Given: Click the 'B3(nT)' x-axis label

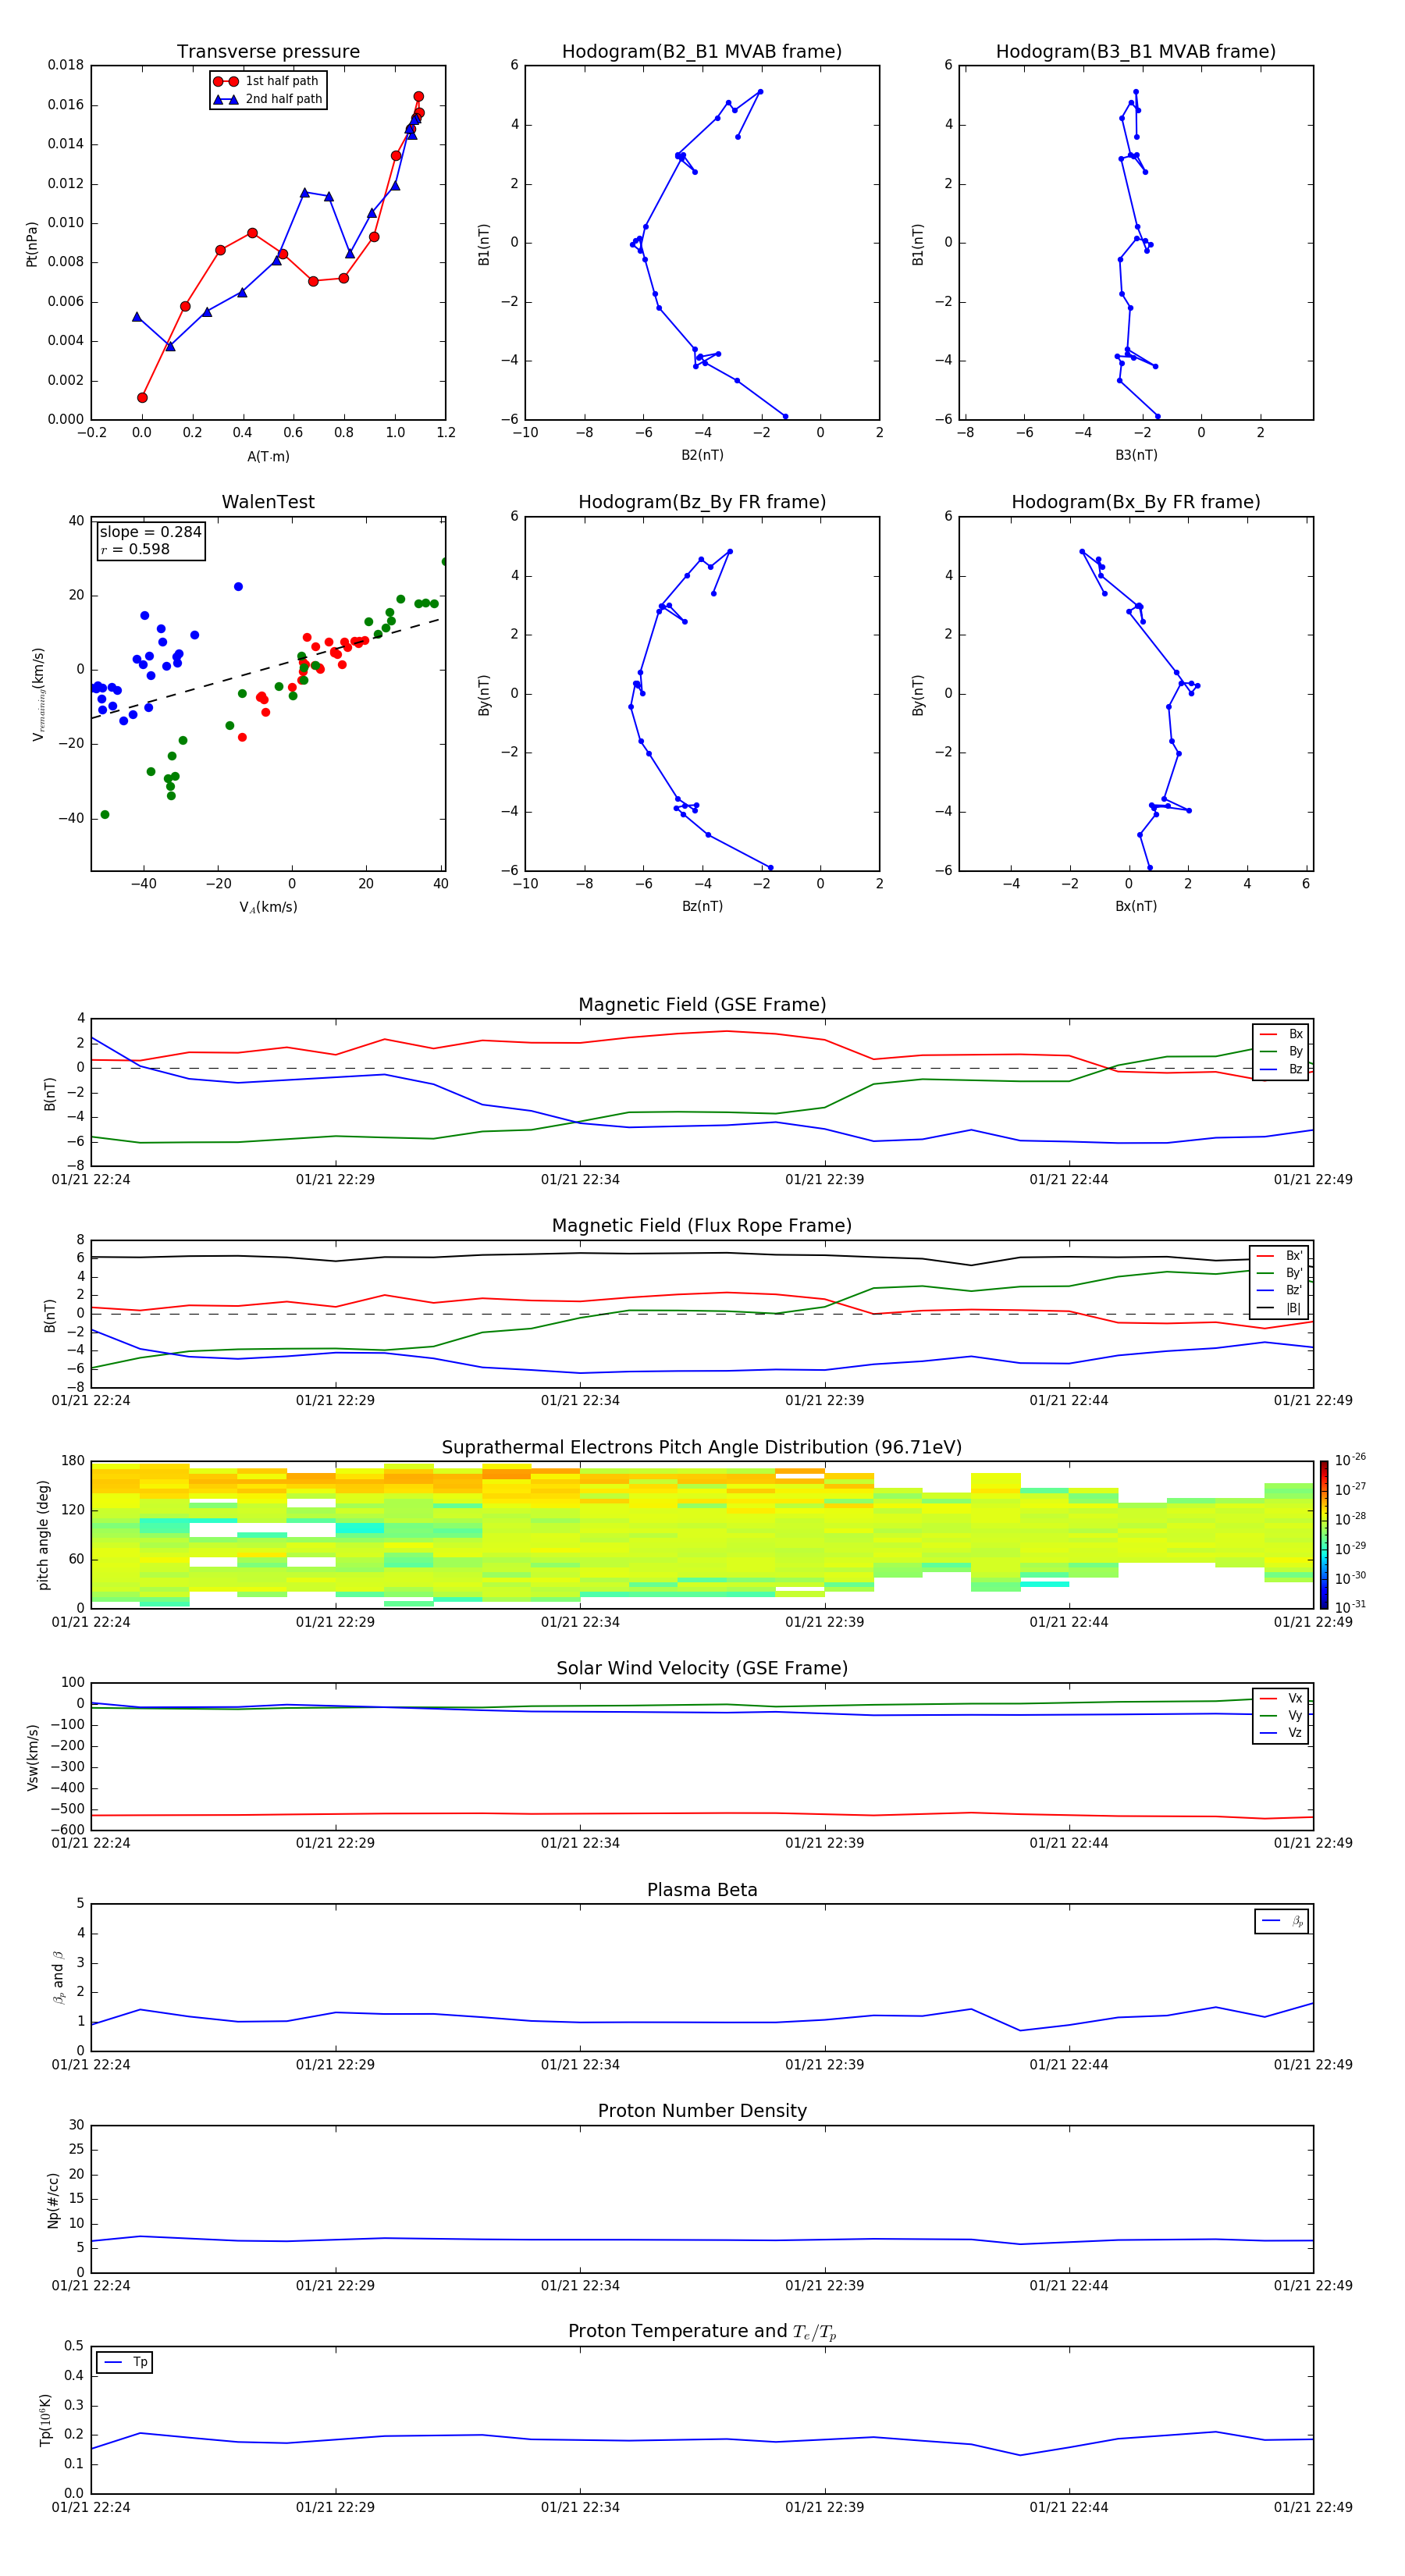Looking at the screenshot, I should (1136, 455).
